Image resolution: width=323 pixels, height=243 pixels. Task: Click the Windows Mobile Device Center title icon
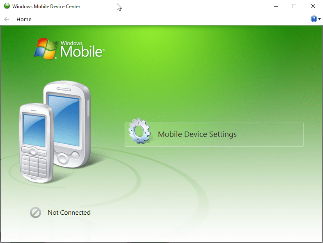[7, 6]
